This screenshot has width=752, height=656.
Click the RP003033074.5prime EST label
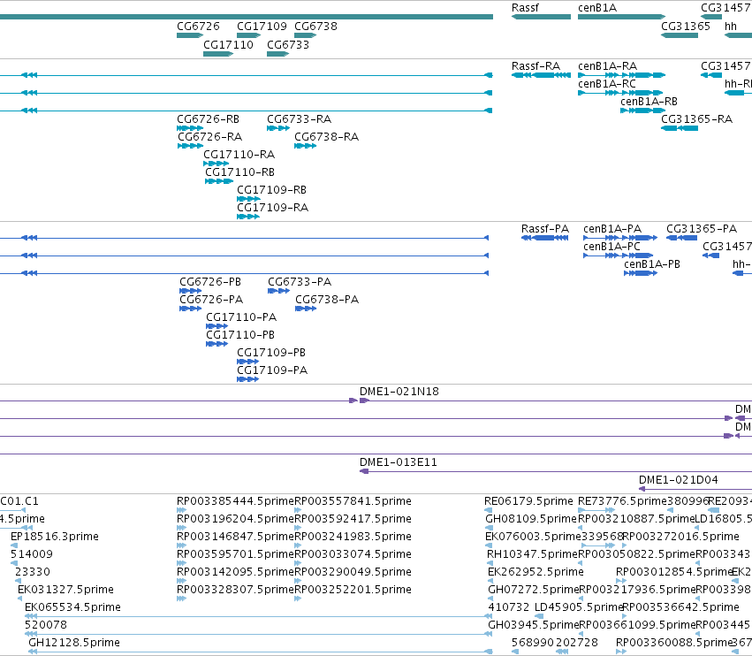[353, 553]
